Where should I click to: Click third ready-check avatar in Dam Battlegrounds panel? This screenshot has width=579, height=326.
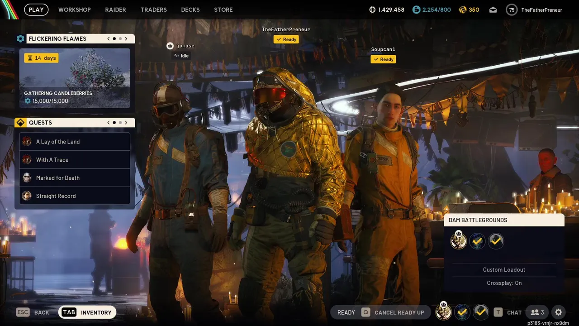[496, 241]
